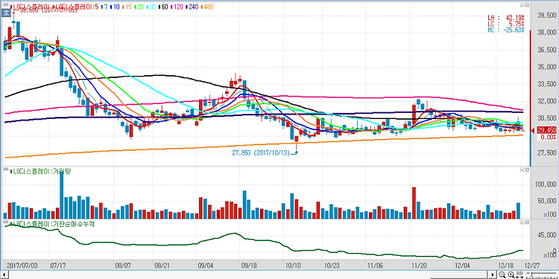Click the 45,000 indicator axis label
This screenshot has height=279, width=559.
pyautogui.click(x=547, y=234)
